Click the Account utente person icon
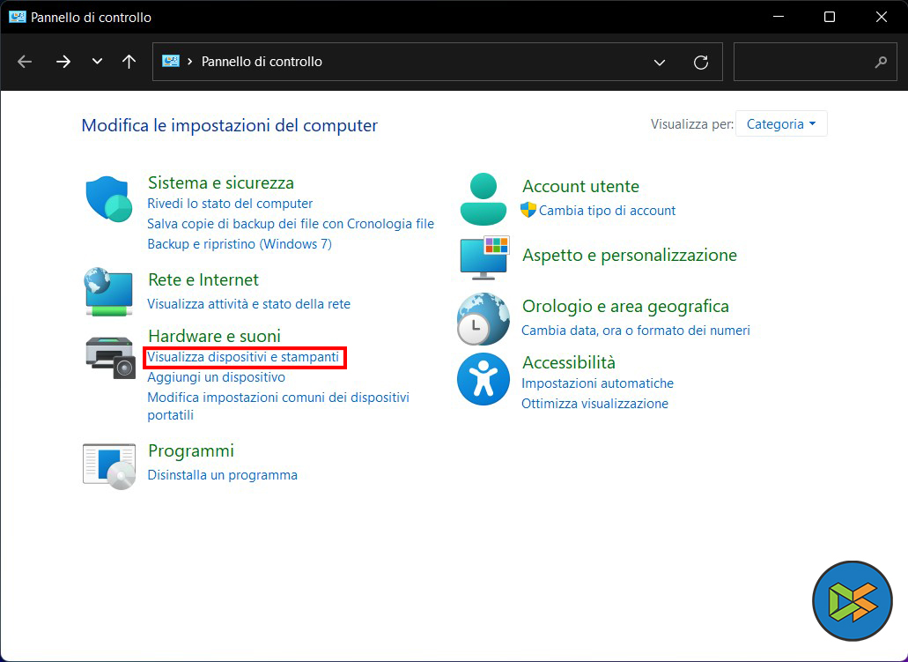This screenshot has width=908, height=662. point(483,199)
